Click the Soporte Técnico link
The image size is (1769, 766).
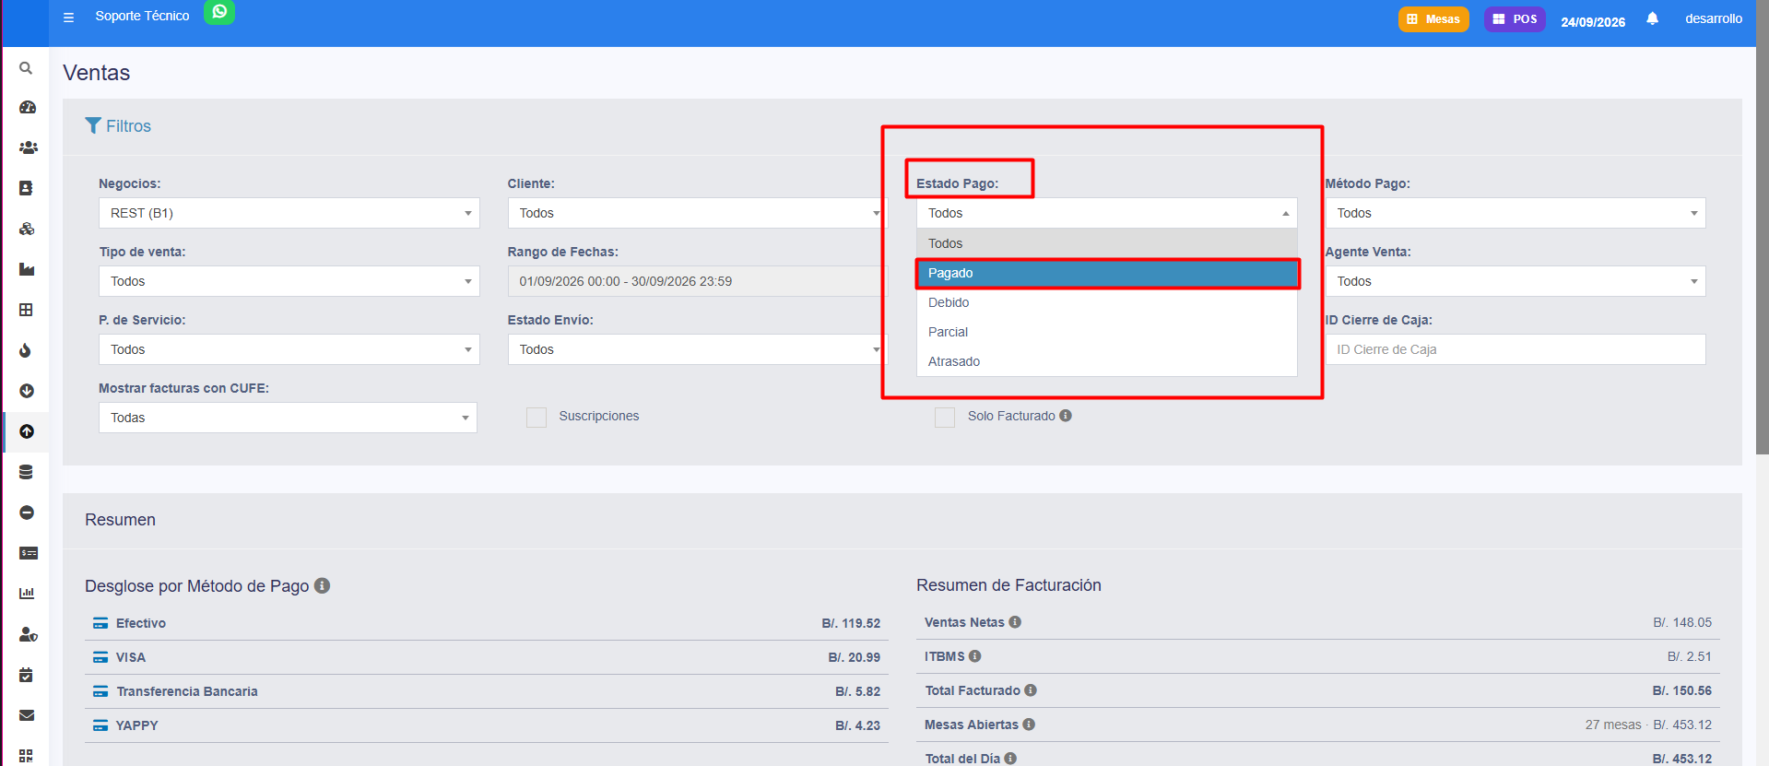click(x=142, y=16)
